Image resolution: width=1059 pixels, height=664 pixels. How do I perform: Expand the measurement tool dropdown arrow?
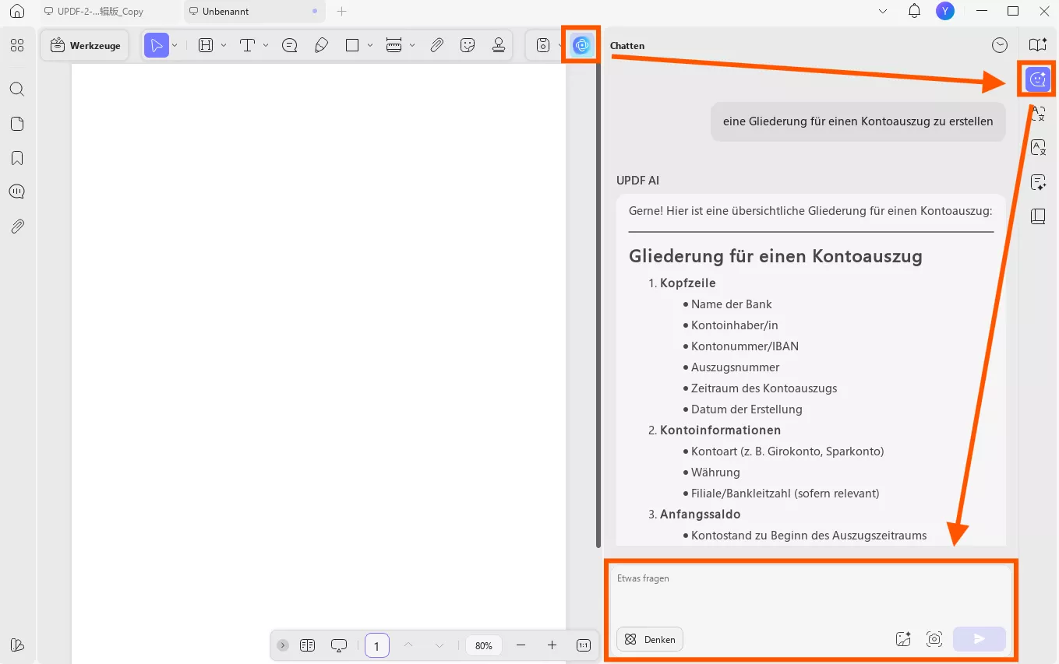click(x=412, y=45)
